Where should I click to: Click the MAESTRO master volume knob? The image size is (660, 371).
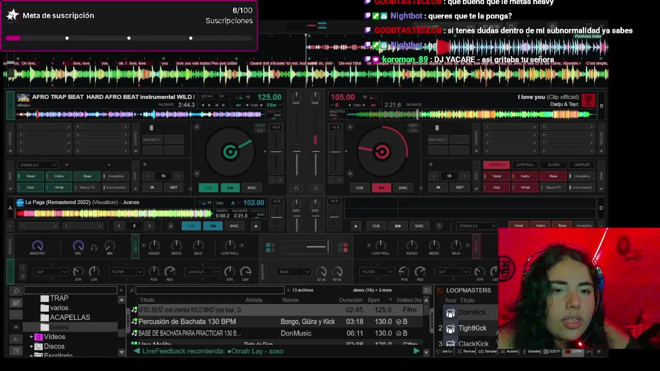pos(37,246)
